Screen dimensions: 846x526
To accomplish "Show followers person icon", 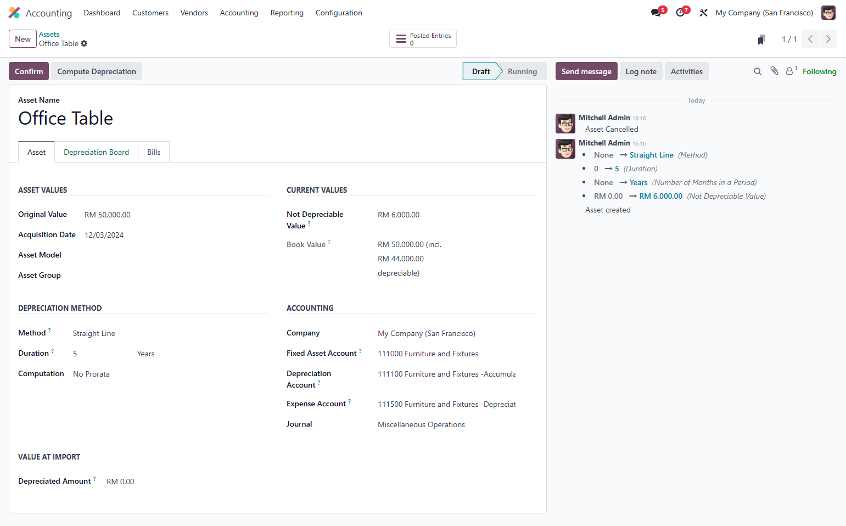I will (791, 71).
